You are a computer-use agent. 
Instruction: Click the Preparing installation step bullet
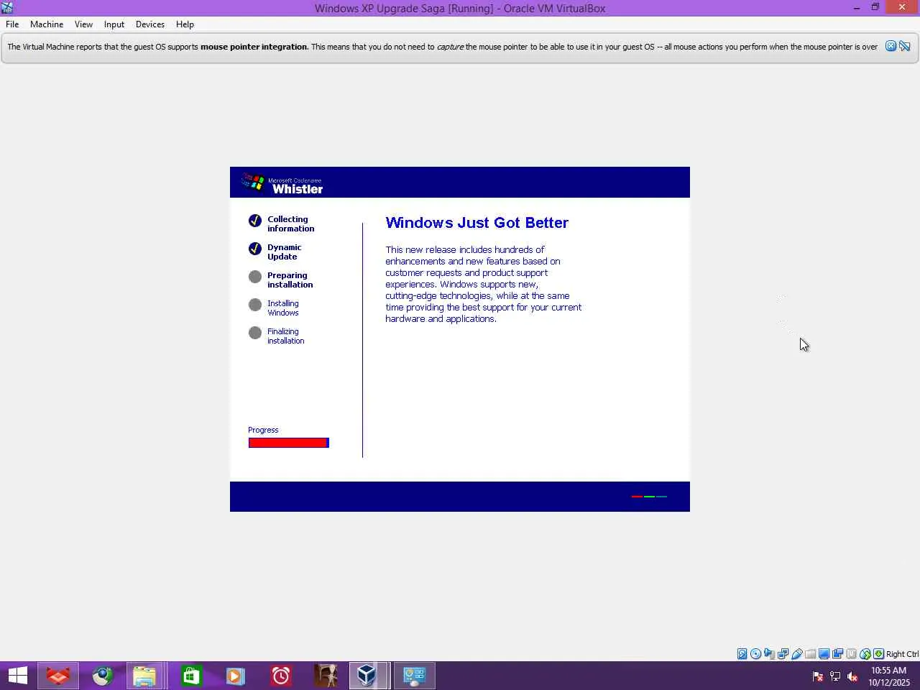pos(255,277)
